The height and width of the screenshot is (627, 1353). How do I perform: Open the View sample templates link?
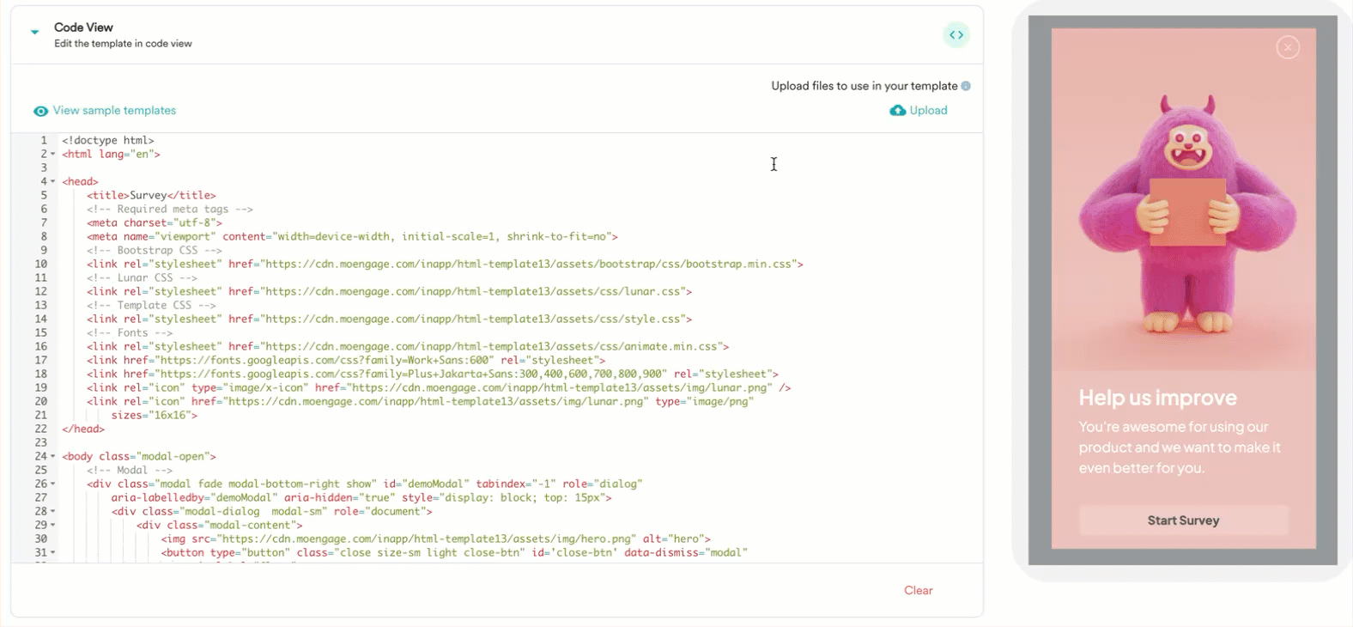tap(114, 111)
